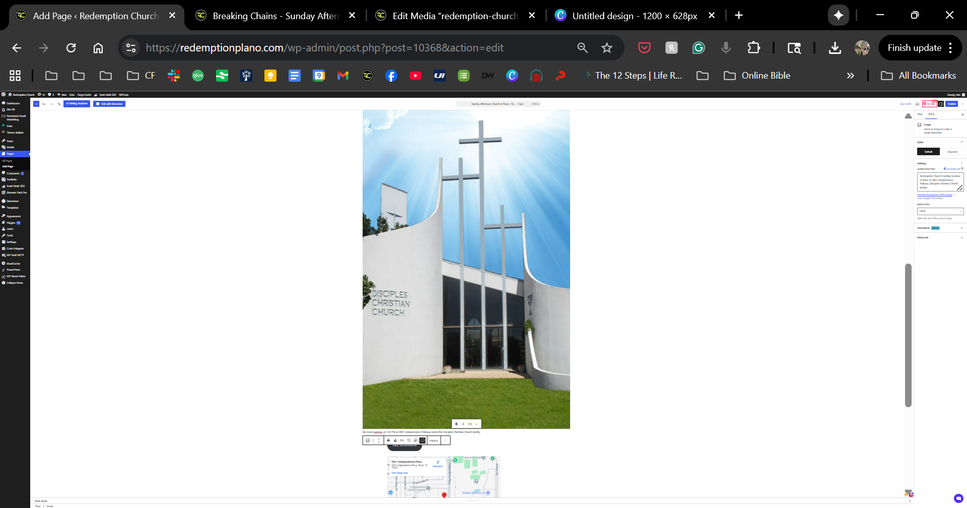
Task: Open the Breaking Chains browser tab
Action: 275,16
